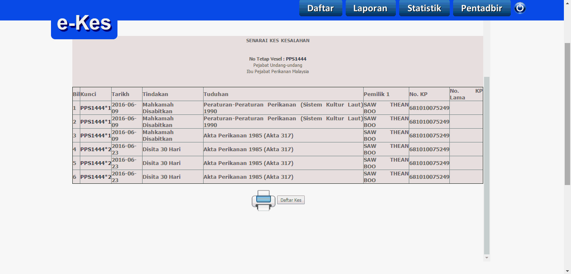
Task: Click the e-Kes logo
Action: coord(84,24)
